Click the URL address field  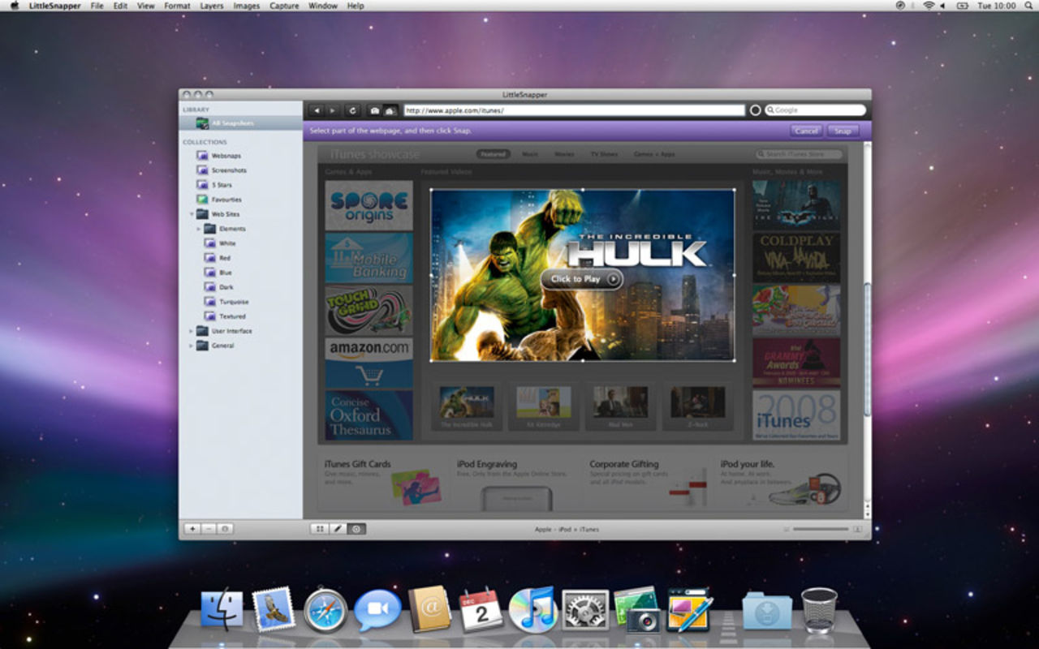point(573,110)
